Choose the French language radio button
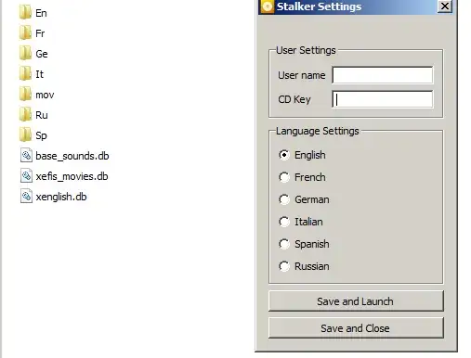This screenshot has height=358, width=471. point(284,177)
